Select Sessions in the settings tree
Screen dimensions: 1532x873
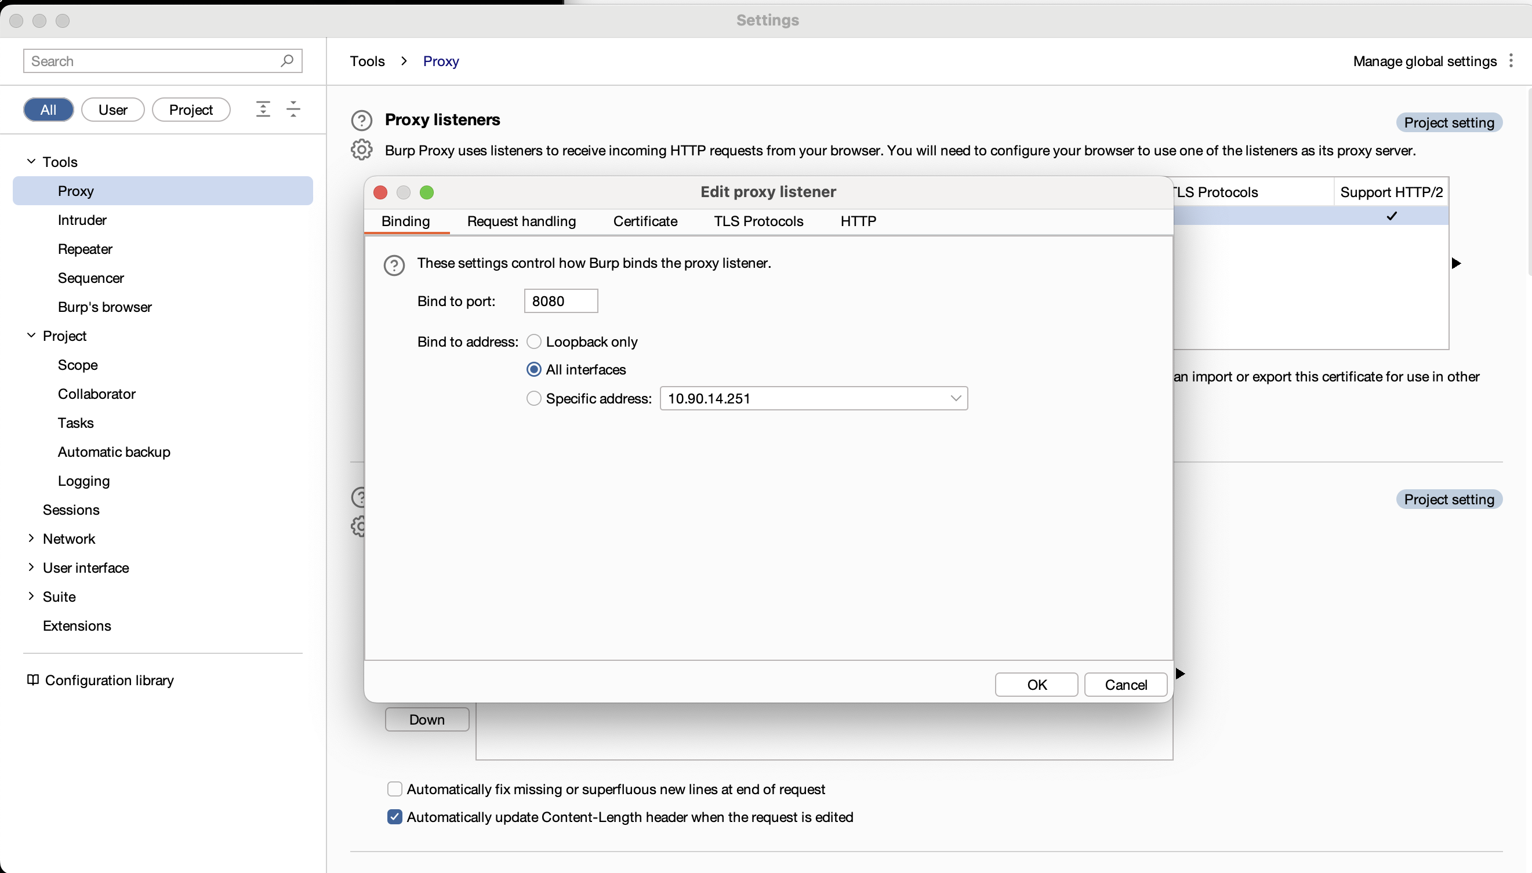coord(71,510)
